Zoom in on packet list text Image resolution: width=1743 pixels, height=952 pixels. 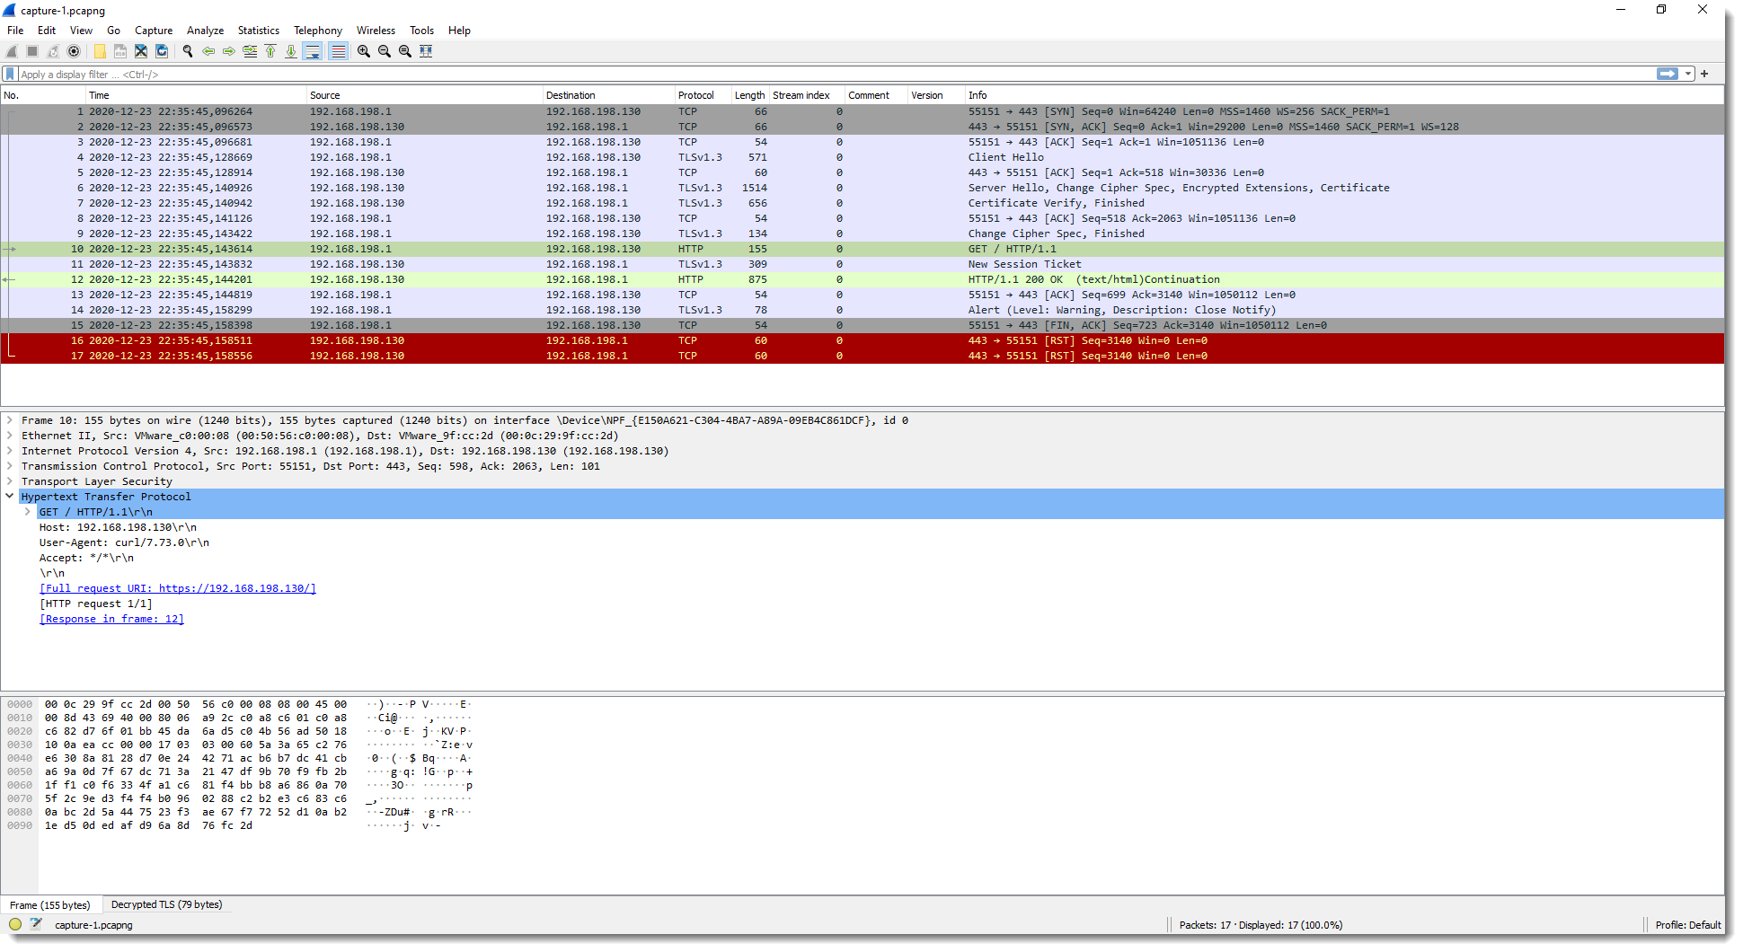364,51
